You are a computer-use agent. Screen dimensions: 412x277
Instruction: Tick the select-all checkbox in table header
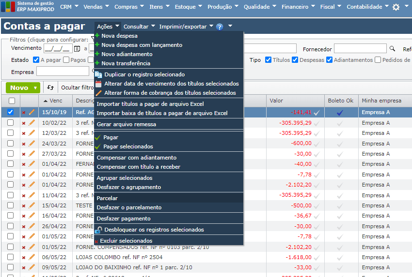(x=12, y=101)
